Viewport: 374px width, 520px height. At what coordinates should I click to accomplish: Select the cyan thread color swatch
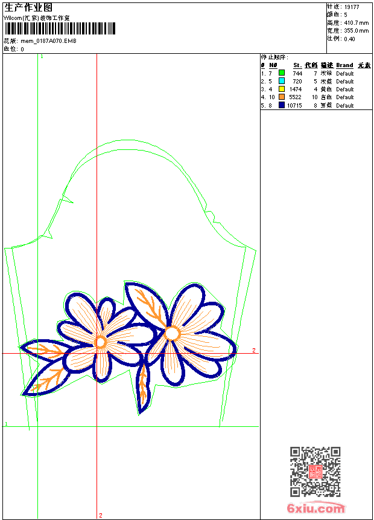click(x=282, y=81)
